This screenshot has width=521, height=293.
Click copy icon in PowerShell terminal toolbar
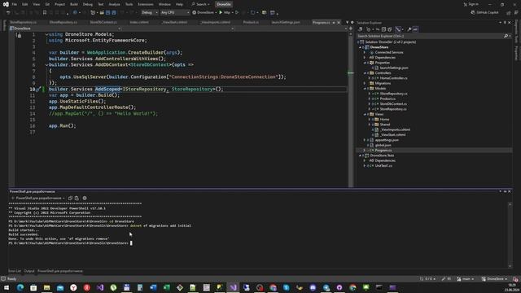tap(71, 198)
